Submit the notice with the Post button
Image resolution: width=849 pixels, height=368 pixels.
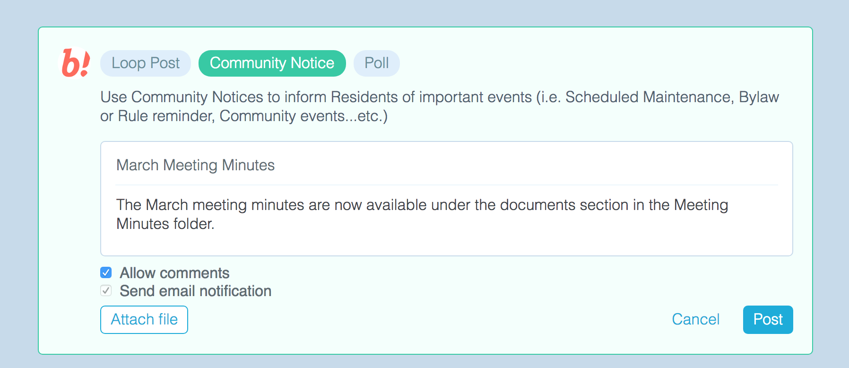point(768,320)
